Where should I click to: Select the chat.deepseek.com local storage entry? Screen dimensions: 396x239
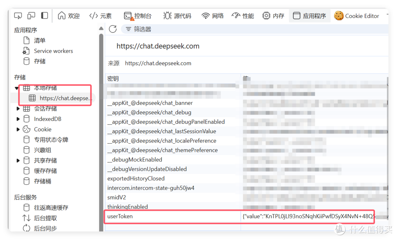tap(63, 98)
